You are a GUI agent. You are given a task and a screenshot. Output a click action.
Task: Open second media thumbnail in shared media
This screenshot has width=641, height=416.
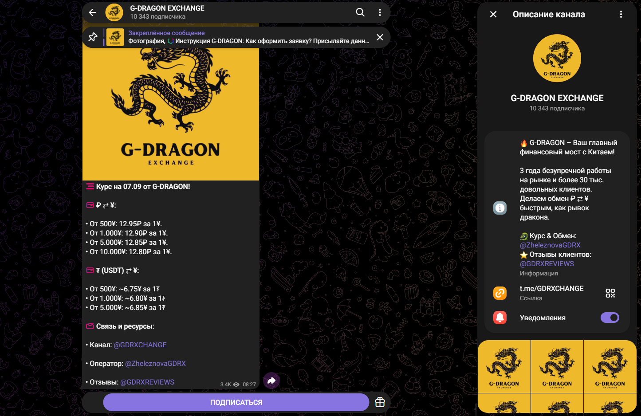(557, 367)
